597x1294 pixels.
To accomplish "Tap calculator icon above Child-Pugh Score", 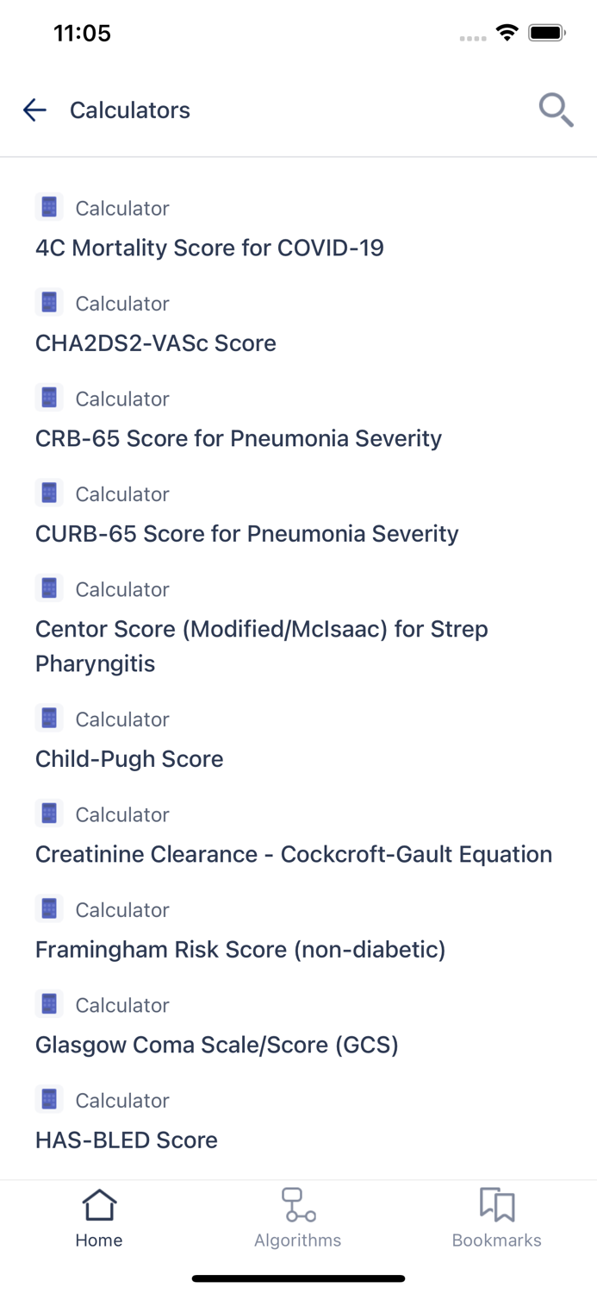I will click(x=49, y=719).
